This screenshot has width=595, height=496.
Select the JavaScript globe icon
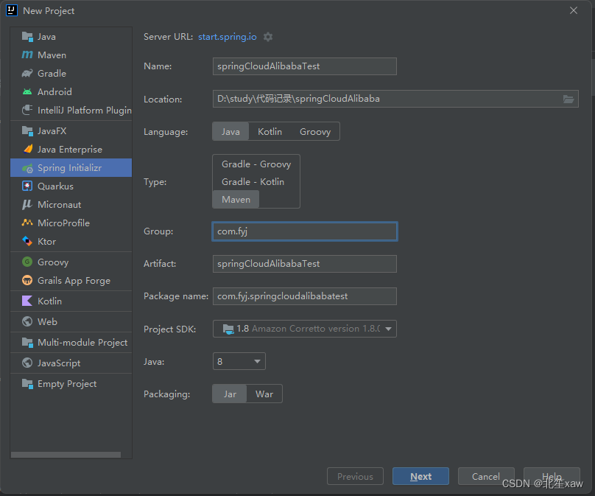coord(27,363)
